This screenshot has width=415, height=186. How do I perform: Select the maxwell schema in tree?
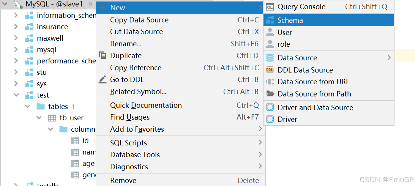[50, 38]
